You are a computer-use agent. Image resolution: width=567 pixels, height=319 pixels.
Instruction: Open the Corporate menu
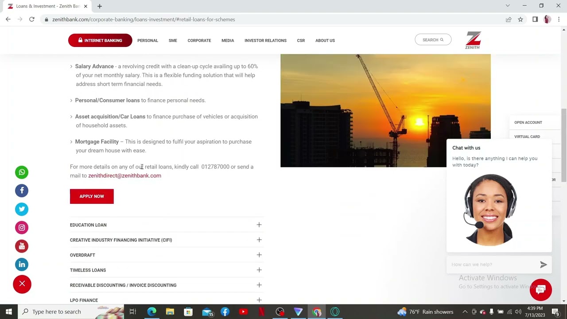coord(199,40)
